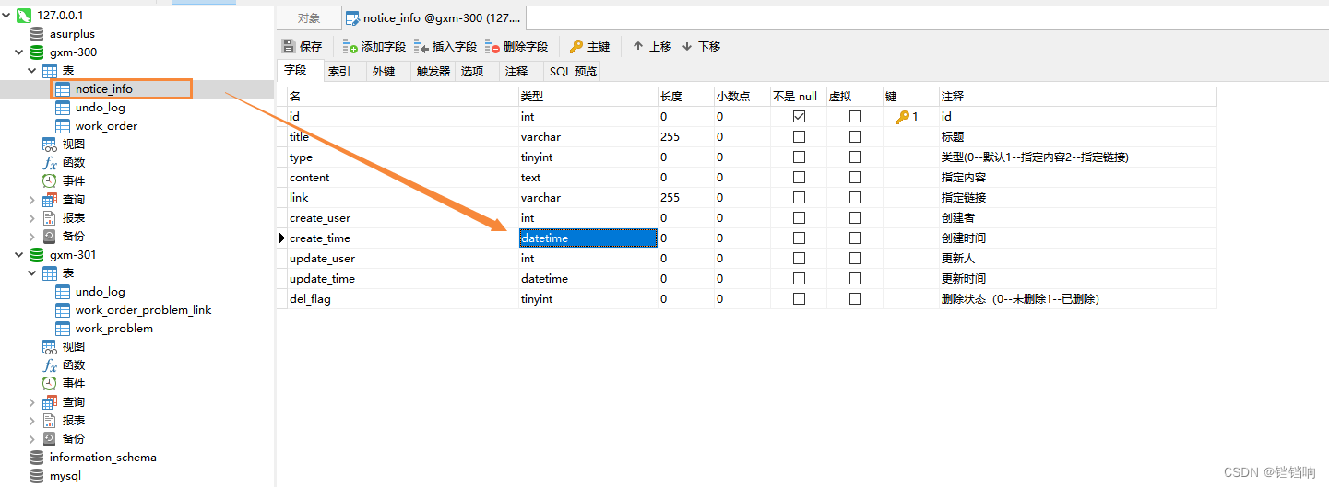Check the Not Null checkbox for title
1329x487 pixels.
(799, 137)
